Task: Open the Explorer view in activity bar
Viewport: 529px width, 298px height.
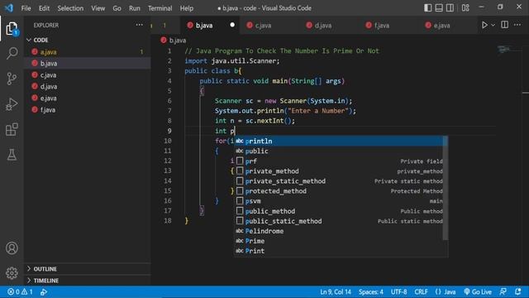Action: [x=12, y=28]
